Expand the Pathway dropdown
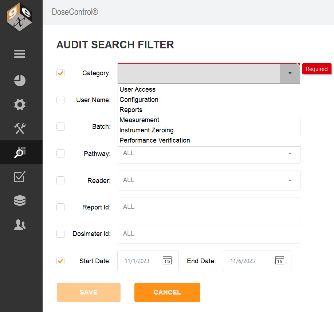The width and height of the screenshot is (334, 312). (290, 153)
